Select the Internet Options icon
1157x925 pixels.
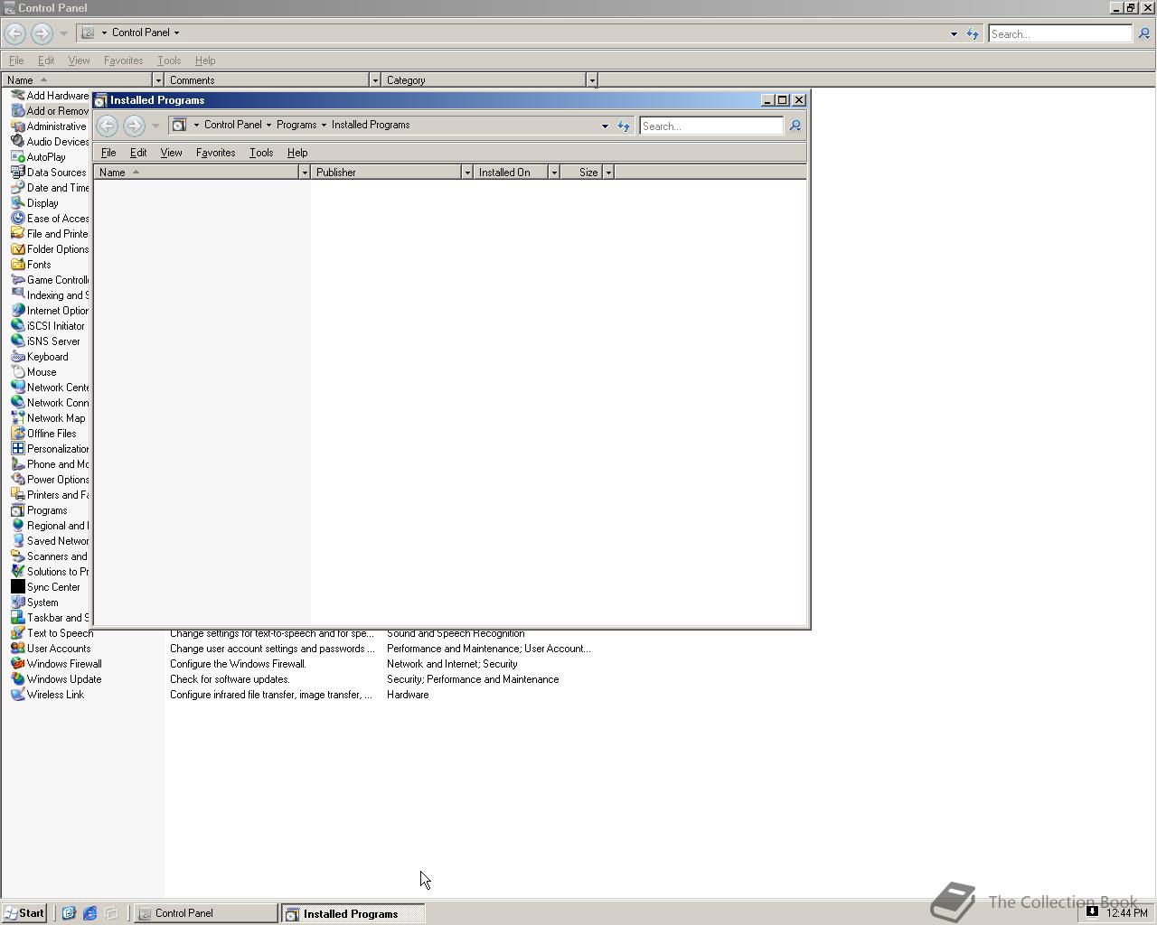click(17, 311)
